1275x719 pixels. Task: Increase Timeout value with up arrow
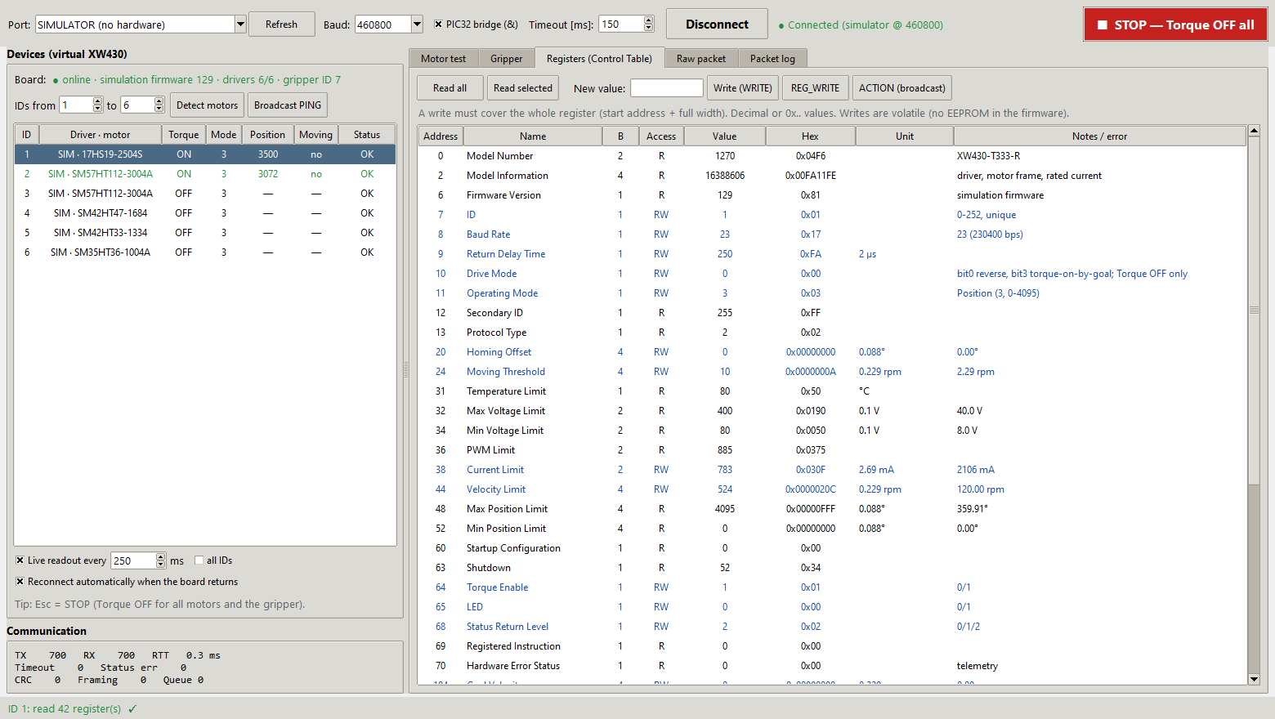tap(649, 20)
